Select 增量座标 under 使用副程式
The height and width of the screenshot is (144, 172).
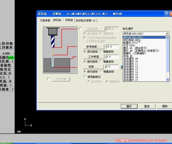coord(107,82)
